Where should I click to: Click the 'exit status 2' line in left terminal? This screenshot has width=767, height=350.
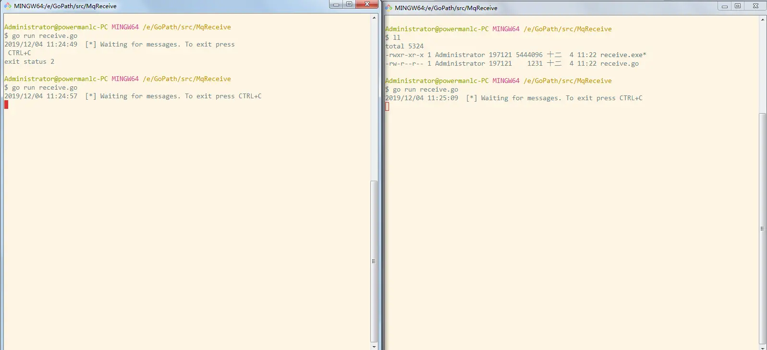click(x=29, y=62)
